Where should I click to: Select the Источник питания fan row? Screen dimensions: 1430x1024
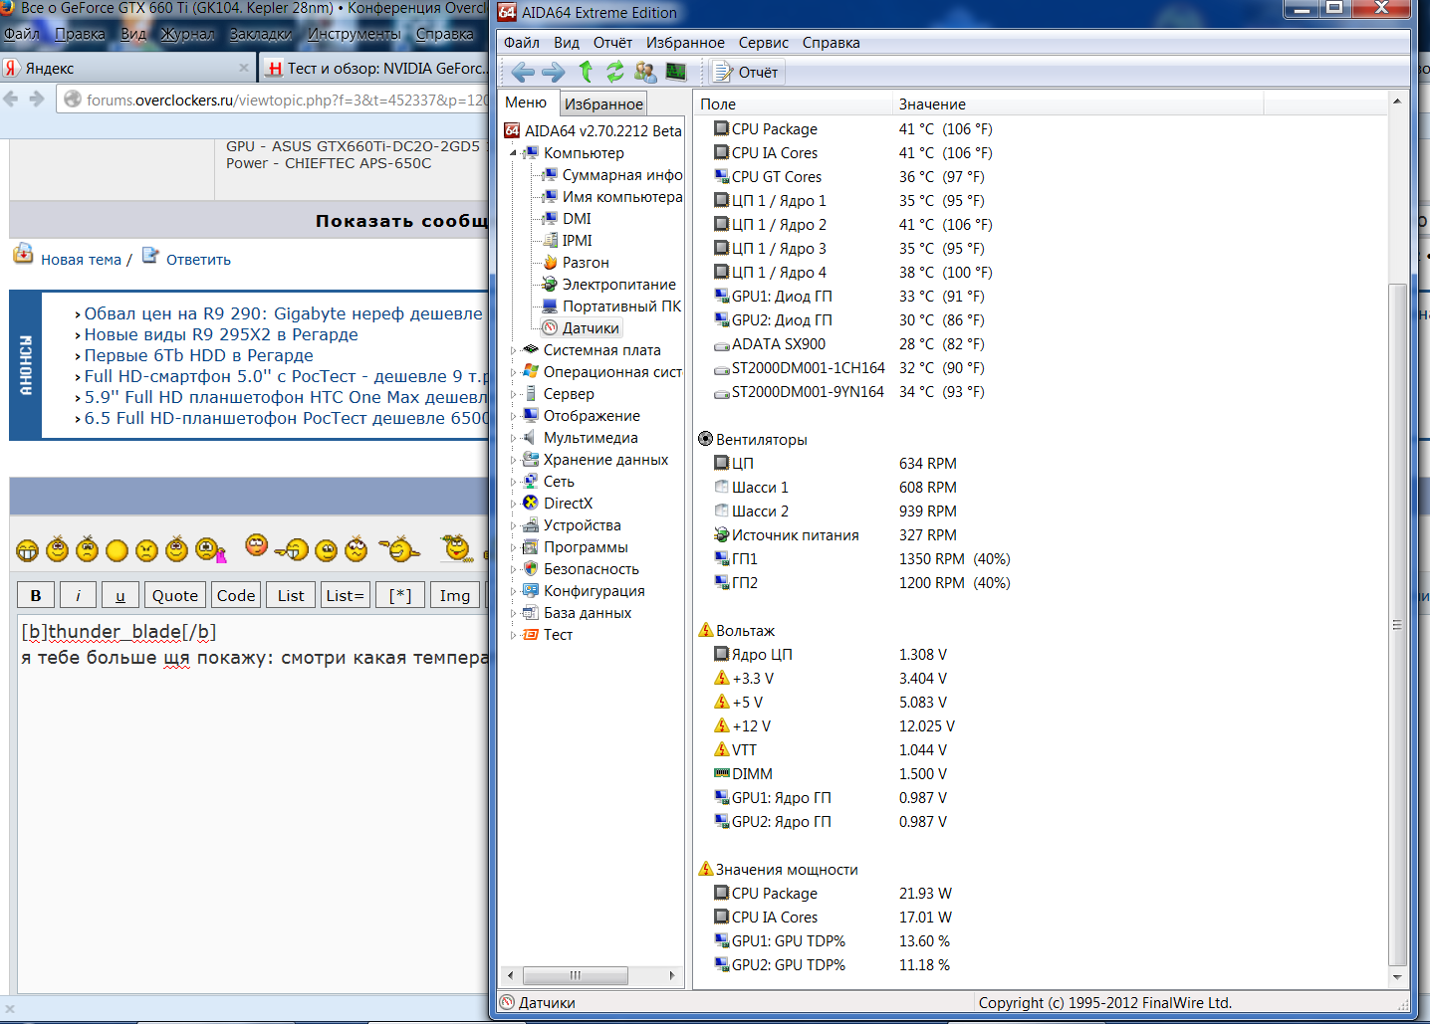click(x=834, y=535)
